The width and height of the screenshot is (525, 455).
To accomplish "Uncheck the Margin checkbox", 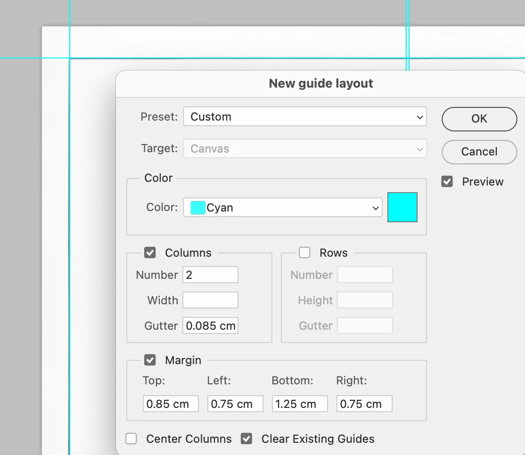I will pos(150,360).
